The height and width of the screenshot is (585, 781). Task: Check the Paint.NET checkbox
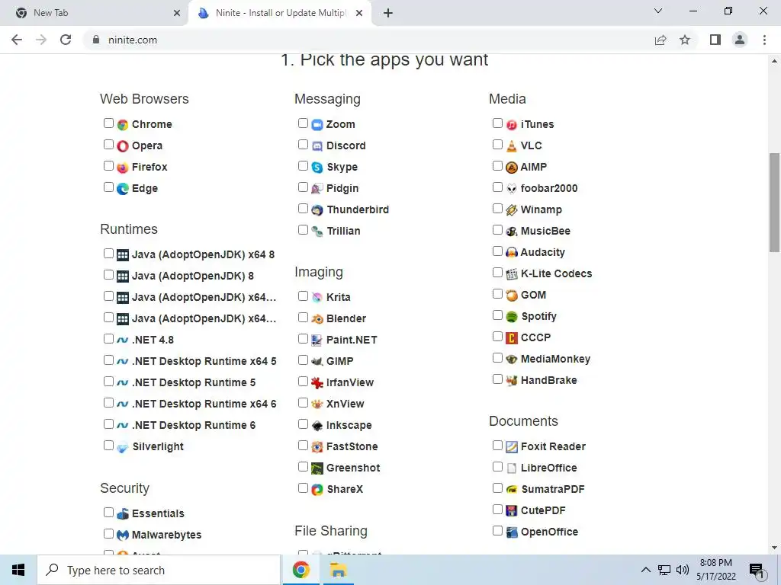tap(303, 339)
